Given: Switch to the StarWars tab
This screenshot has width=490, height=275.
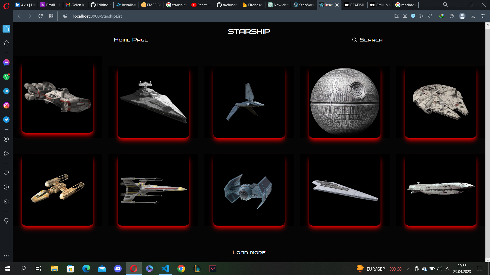Looking at the screenshot, I should coord(304,5).
